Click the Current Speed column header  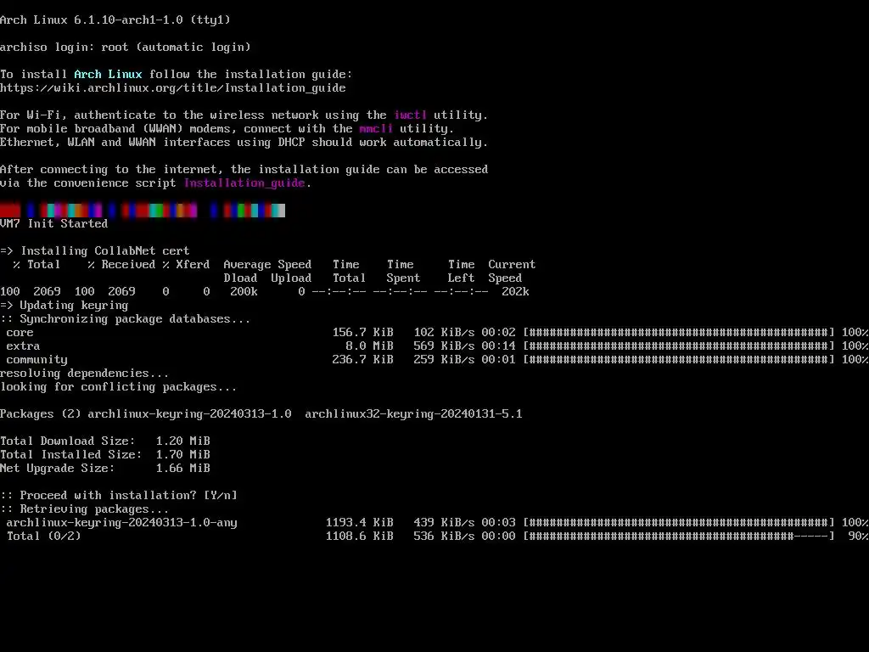[x=512, y=271]
